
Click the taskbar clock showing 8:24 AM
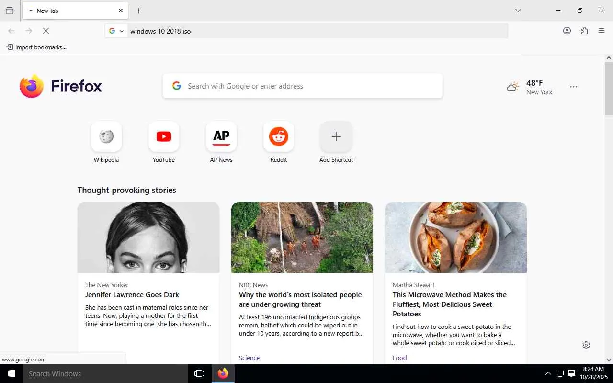click(x=594, y=373)
